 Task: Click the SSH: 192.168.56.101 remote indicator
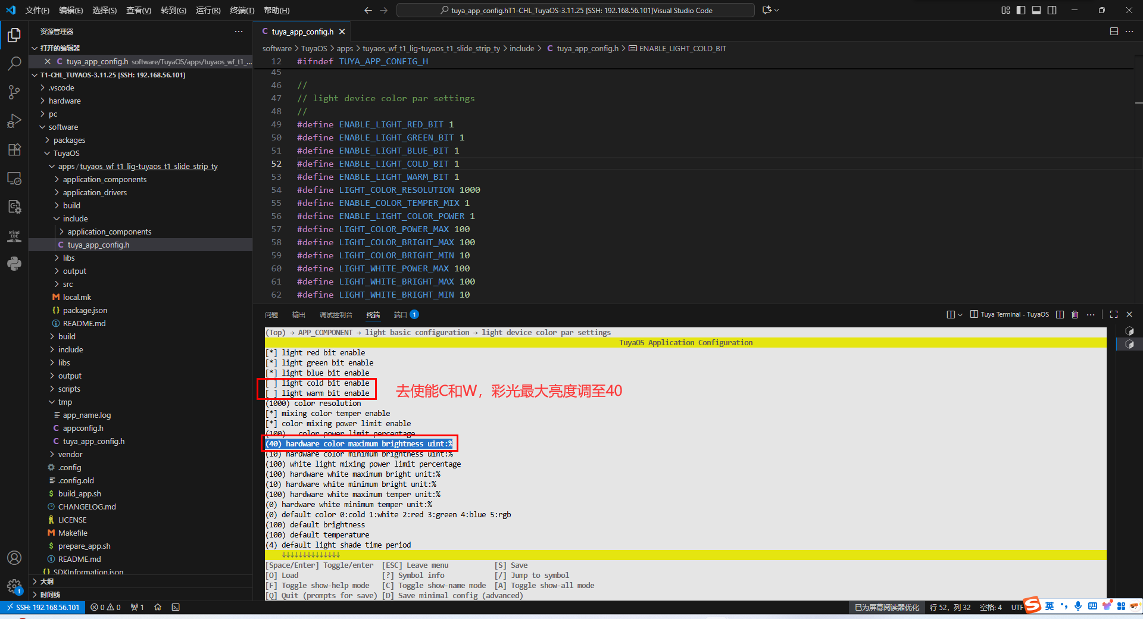tap(42, 607)
